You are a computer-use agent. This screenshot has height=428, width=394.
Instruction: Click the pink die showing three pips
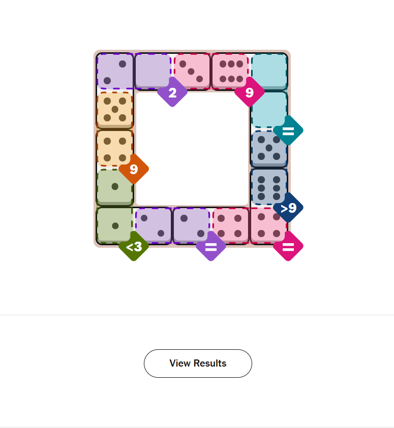point(192,71)
